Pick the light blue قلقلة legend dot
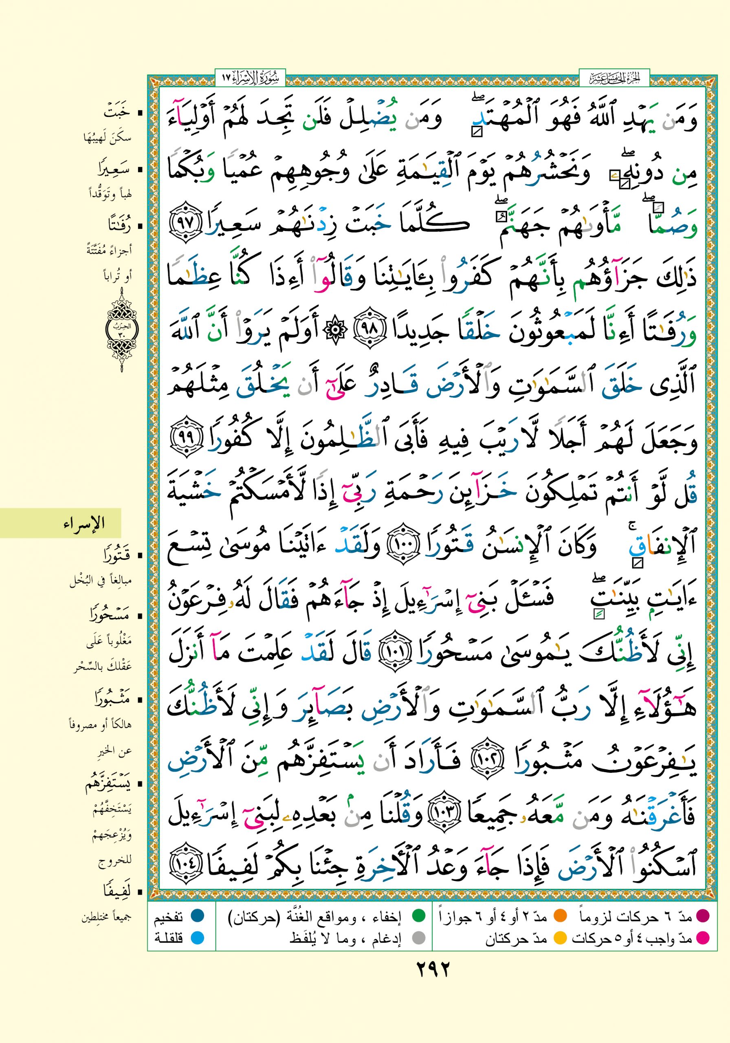Screen dimensions: 730x1043 198,937
